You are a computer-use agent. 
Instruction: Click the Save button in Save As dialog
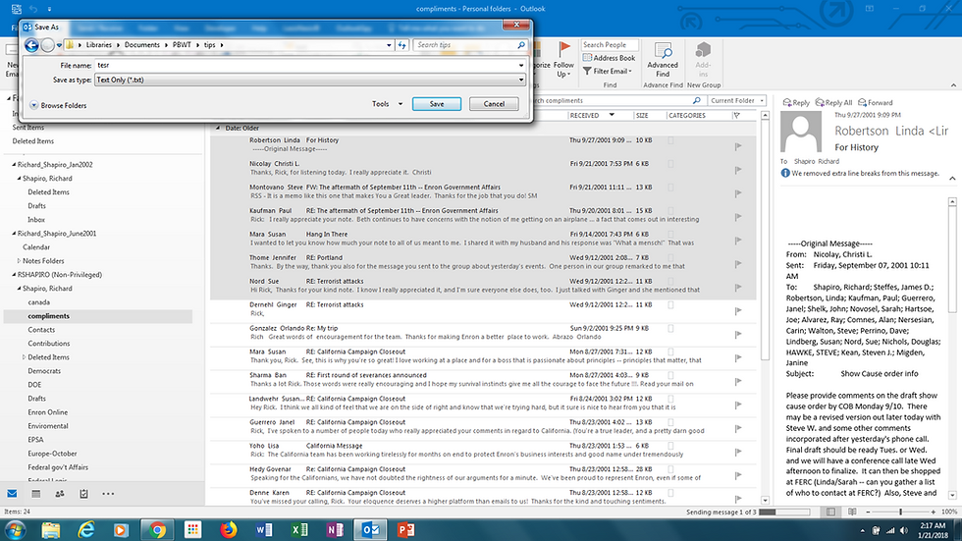coord(436,104)
